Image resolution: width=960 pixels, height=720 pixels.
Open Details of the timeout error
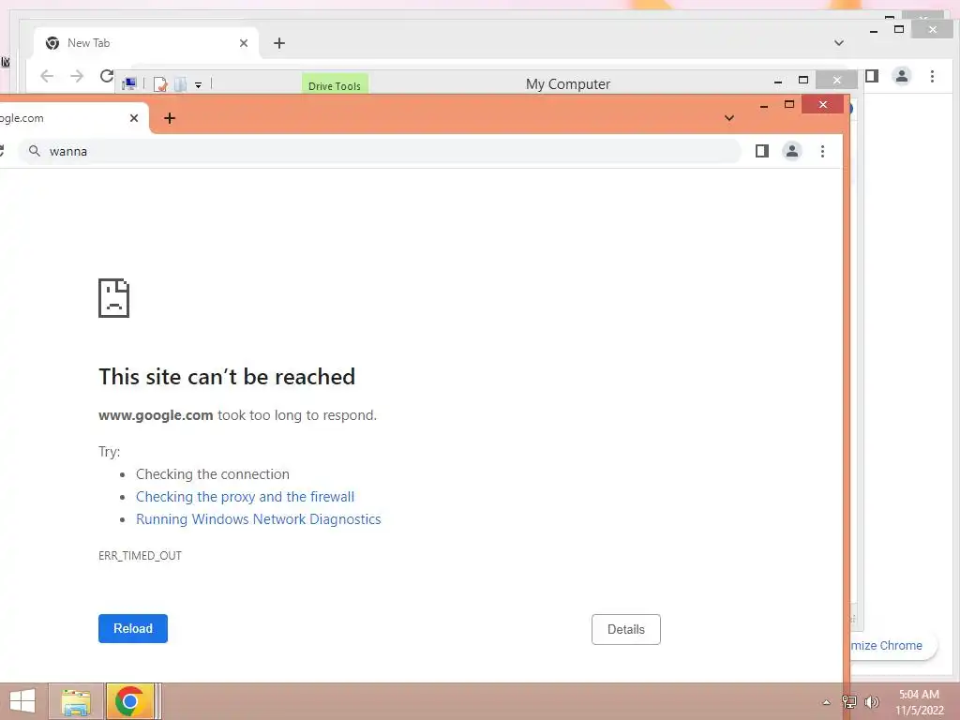point(625,629)
